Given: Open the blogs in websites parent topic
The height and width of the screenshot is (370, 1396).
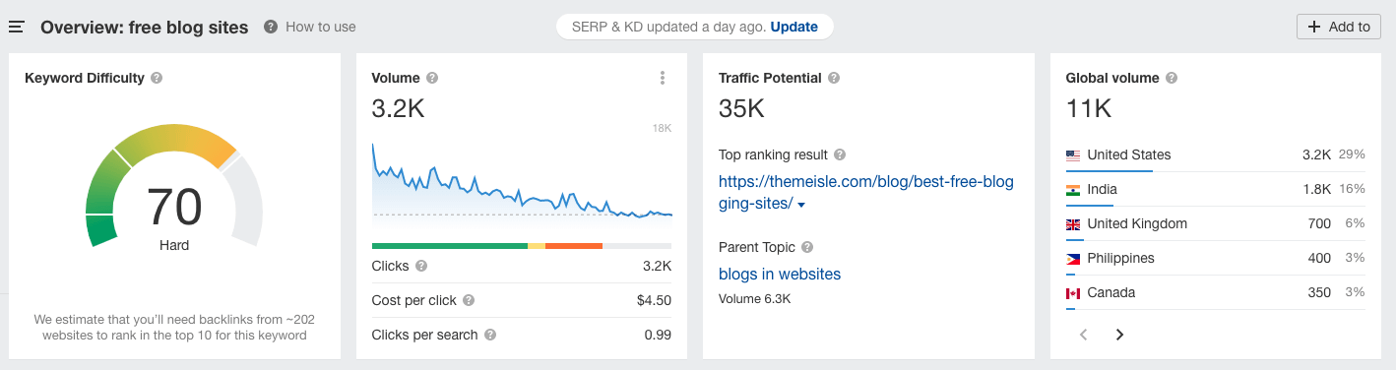Looking at the screenshot, I should click(780, 274).
